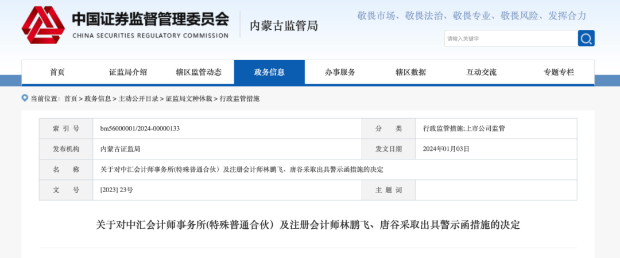Open the 辖区数据 navigation tab
This screenshot has width=620, height=258.
point(411,72)
